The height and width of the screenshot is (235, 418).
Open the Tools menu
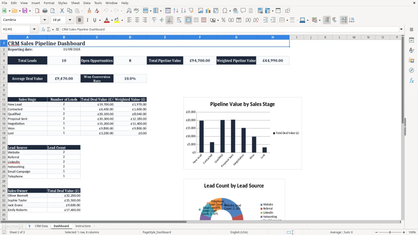(x=98, y=3)
